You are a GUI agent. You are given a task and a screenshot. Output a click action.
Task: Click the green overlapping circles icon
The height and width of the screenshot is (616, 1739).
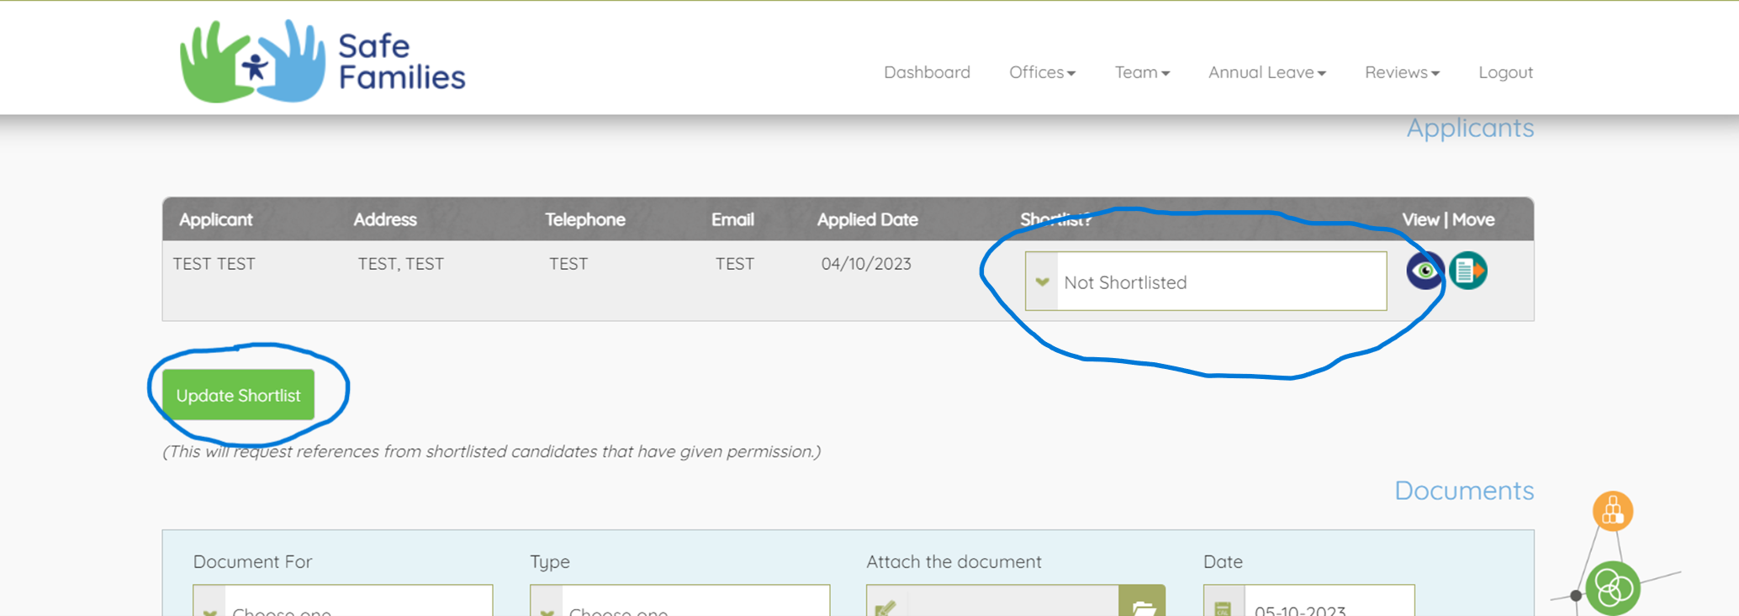(1612, 587)
